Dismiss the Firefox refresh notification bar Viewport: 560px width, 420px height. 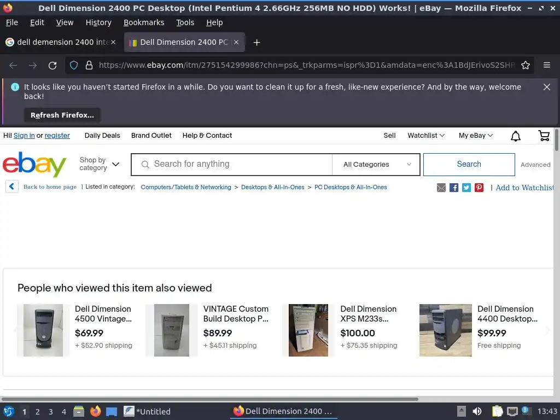click(547, 87)
